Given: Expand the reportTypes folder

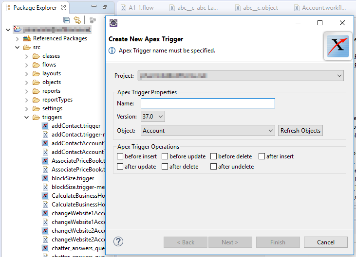Looking at the screenshot, I should tap(27, 100).
